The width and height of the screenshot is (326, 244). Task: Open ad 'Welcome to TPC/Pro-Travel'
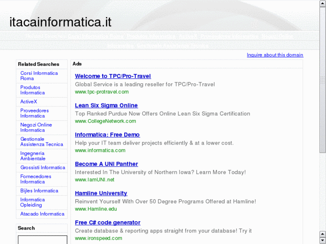coord(113,76)
